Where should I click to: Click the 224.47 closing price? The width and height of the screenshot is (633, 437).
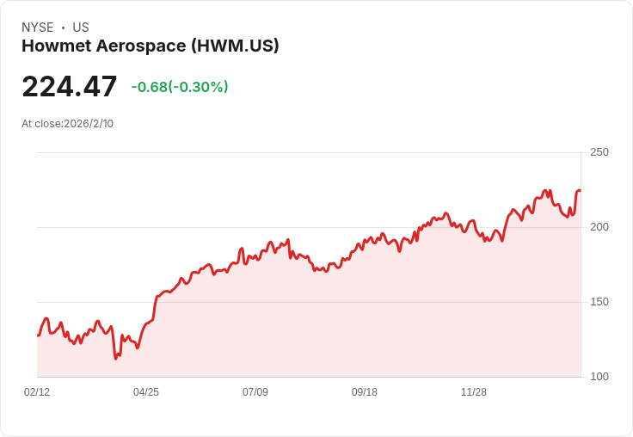point(70,87)
